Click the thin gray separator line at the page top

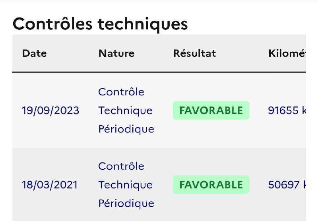(159, 0)
